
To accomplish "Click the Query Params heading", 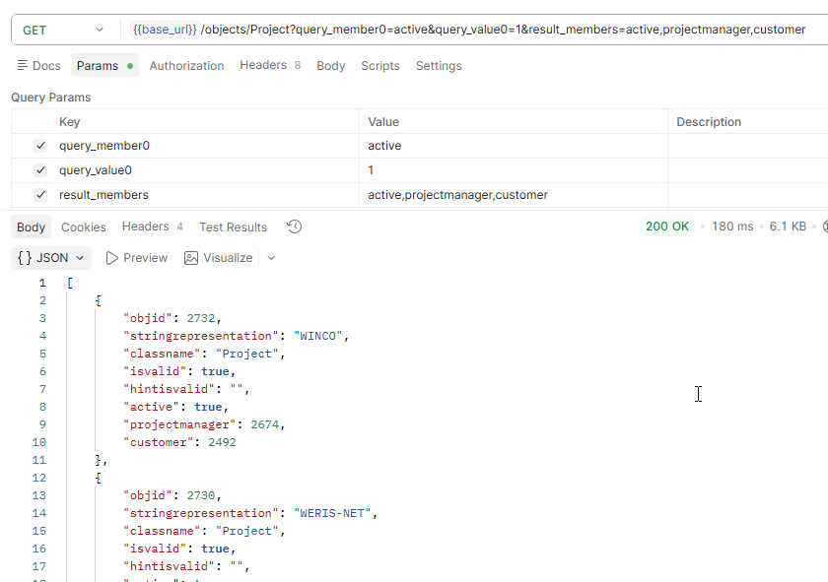I will click(50, 97).
